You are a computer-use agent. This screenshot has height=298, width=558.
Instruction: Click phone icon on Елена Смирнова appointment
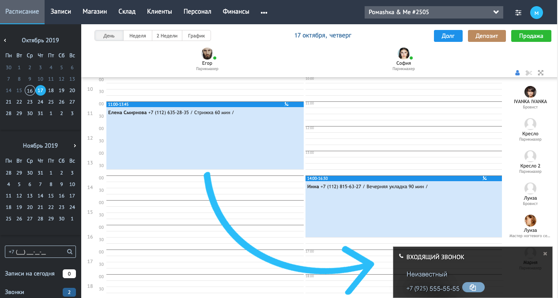[287, 104]
